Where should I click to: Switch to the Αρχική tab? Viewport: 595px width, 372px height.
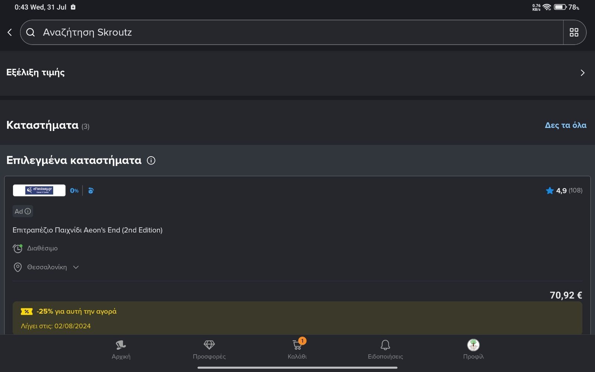(x=121, y=349)
